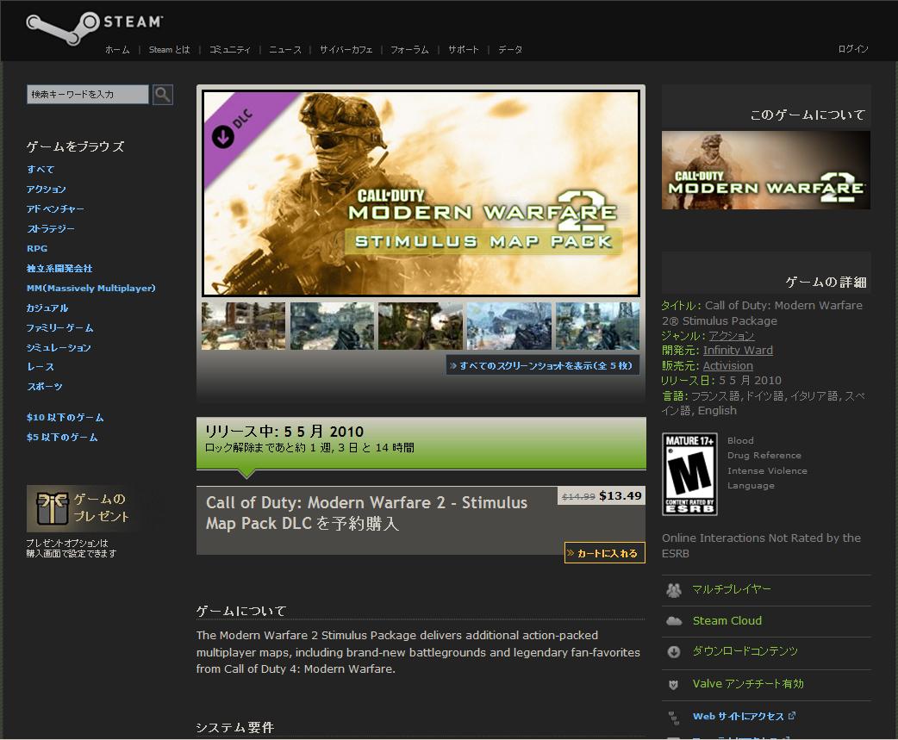Screen dimensions: 898x740
Task: Click the search magnifier button
Action: (x=163, y=95)
